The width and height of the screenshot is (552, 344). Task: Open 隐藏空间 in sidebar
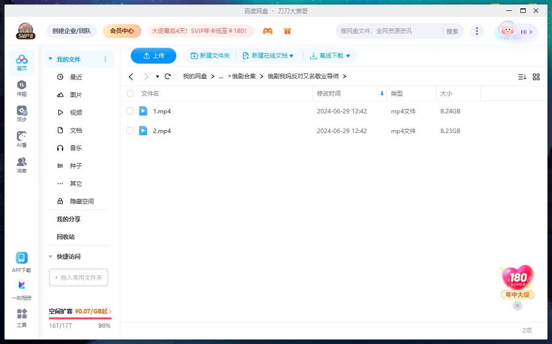pyautogui.click(x=81, y=202)
